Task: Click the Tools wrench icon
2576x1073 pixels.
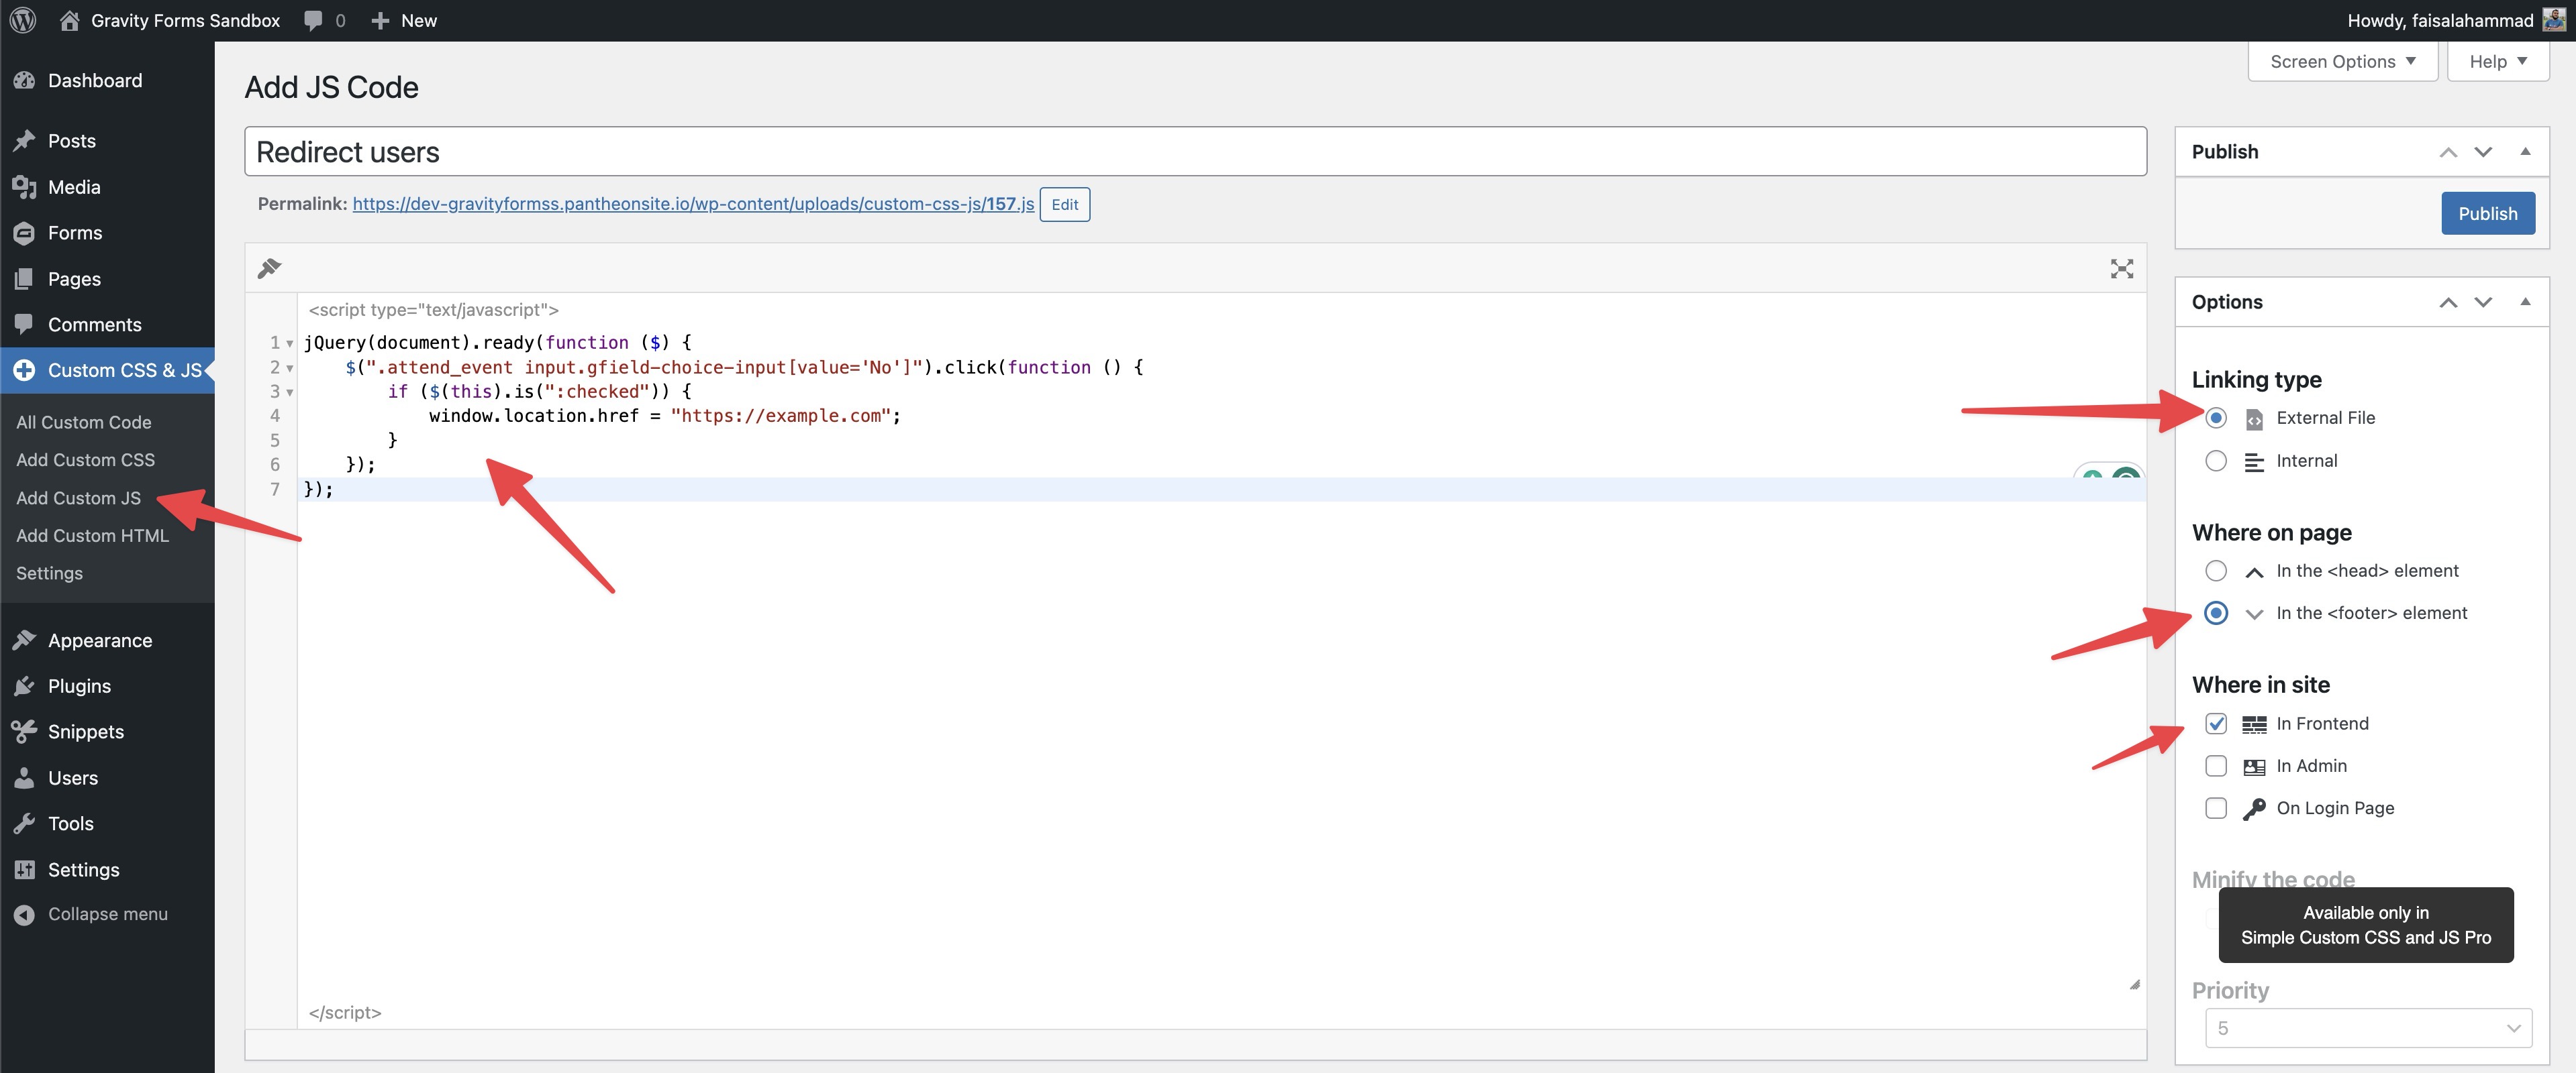Action: (25, 824)
